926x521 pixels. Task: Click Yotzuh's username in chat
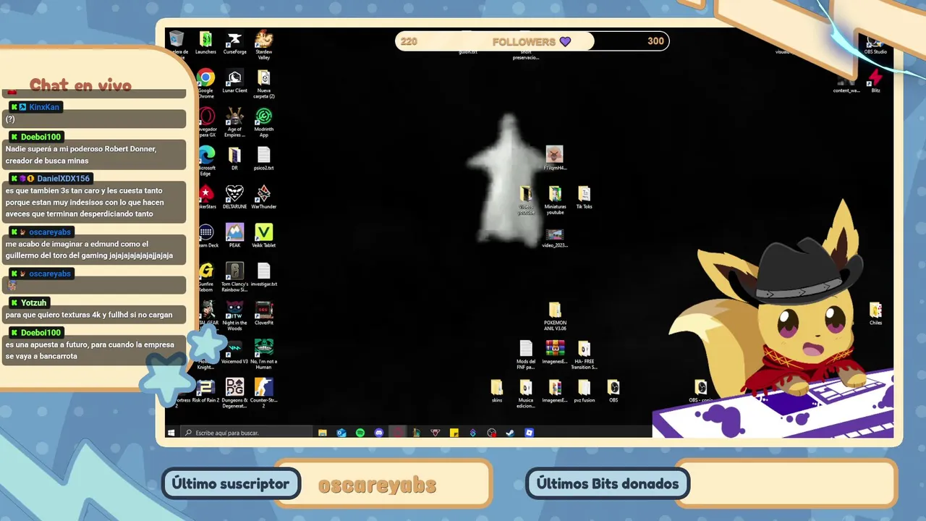pos(34,303)
